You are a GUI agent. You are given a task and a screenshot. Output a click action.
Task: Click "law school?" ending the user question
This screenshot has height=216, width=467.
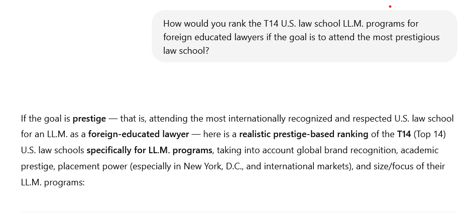[186, 51]
